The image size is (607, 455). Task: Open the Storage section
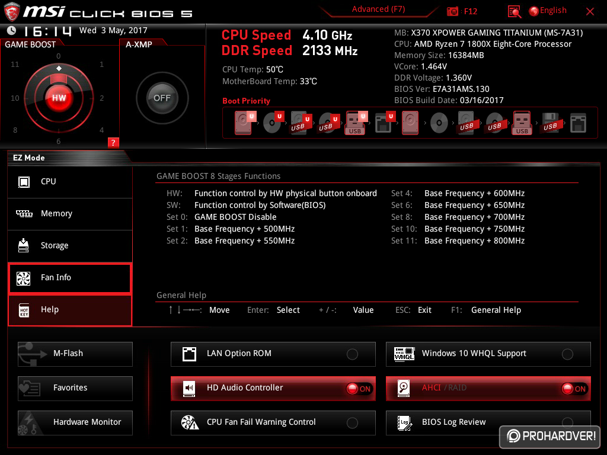[70, 246]
